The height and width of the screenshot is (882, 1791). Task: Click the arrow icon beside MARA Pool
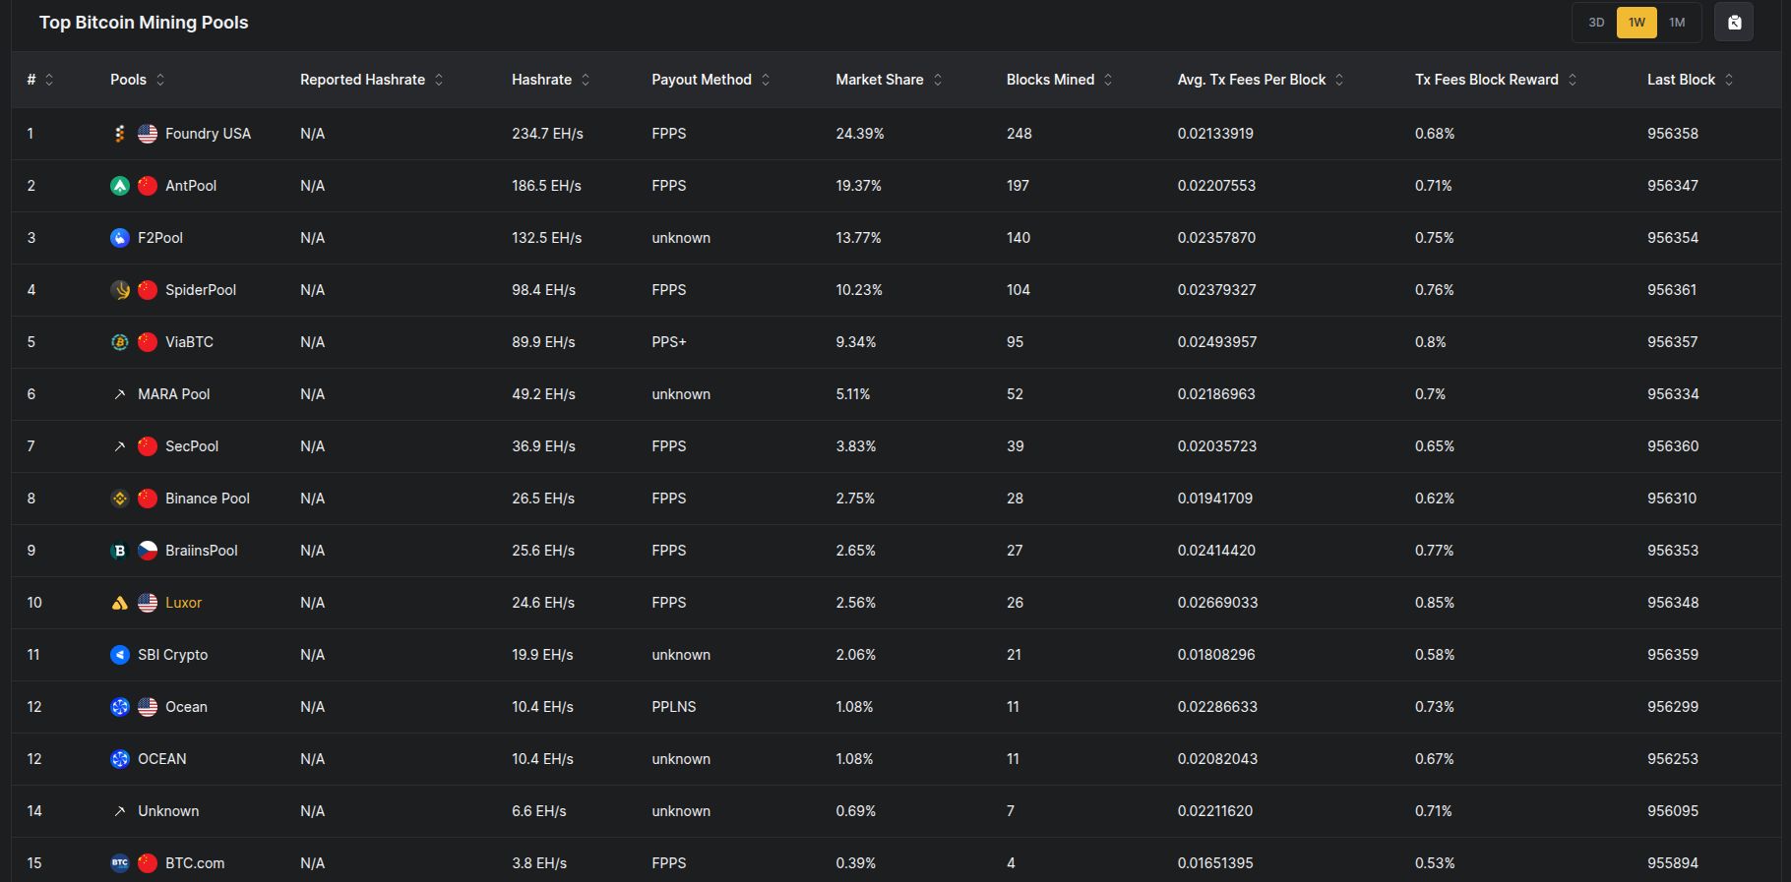(120, 394)
